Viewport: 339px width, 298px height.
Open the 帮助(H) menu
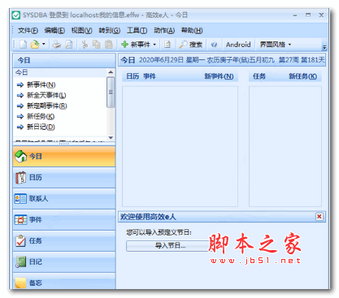(x=192, y=31)
